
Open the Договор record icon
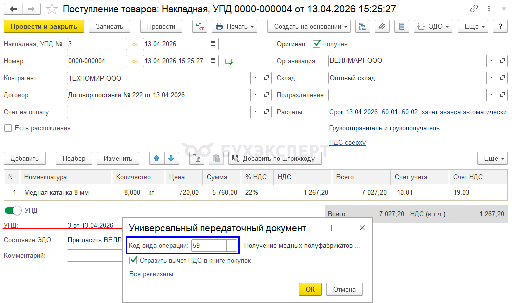267,95
